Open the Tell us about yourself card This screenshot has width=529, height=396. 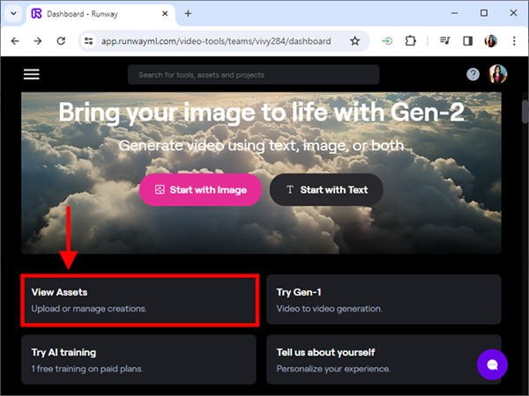click(x=384, y=359)
